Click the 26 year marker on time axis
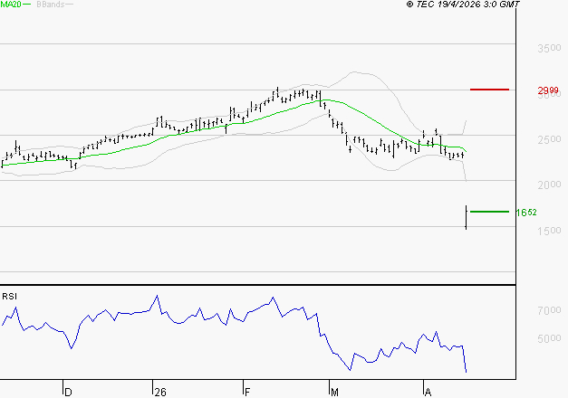The width and height of the screenshot is (568, 398). (x=160, y=392)
